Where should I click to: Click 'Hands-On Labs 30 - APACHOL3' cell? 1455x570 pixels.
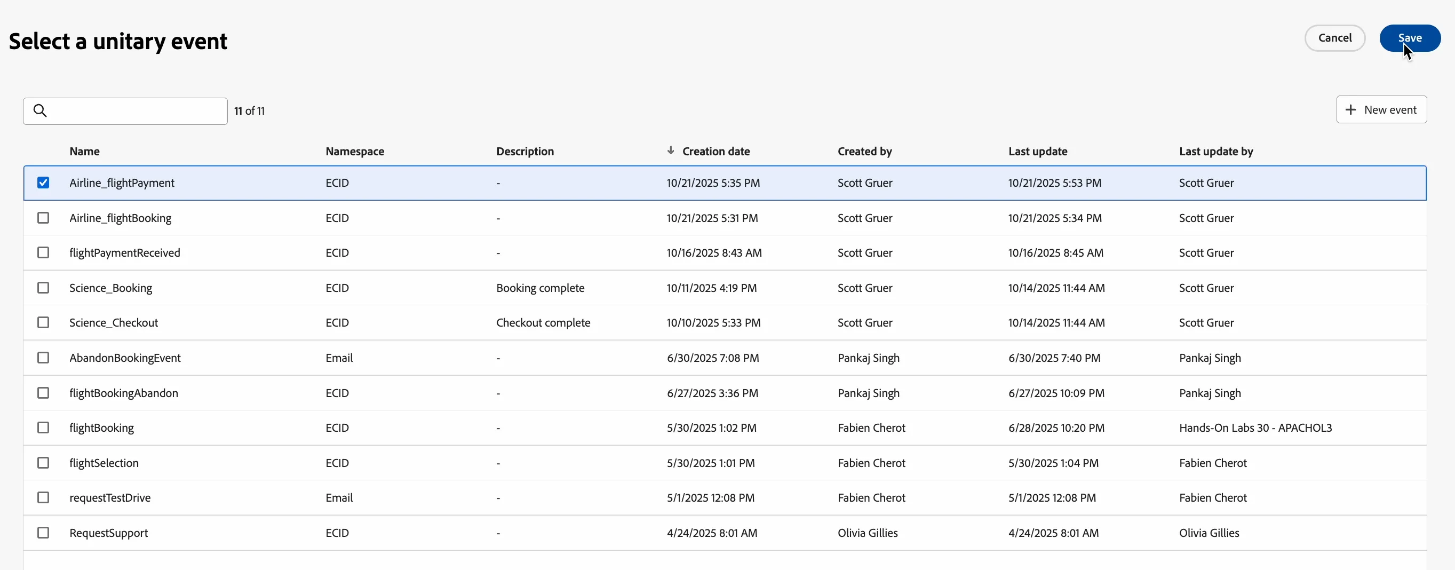(1255, 428)
